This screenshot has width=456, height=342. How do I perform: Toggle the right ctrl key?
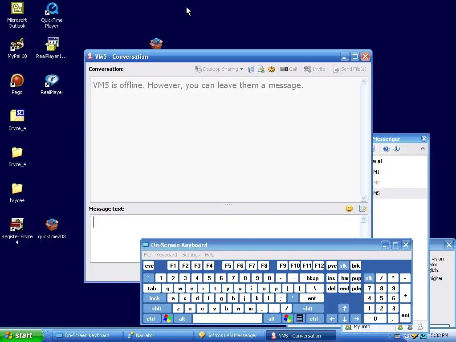tap(313, 319)
